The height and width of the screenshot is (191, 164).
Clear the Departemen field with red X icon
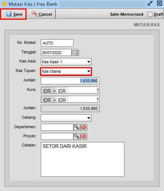pyautogui.click(x=84, y=127)
